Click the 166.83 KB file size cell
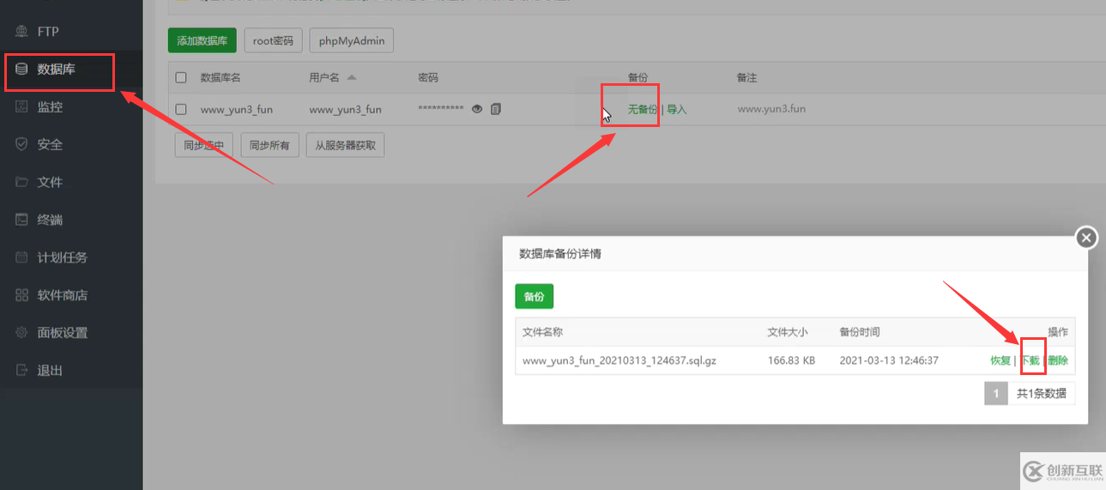The width and height of the screenshot is (1106, 490). [791, 360]
